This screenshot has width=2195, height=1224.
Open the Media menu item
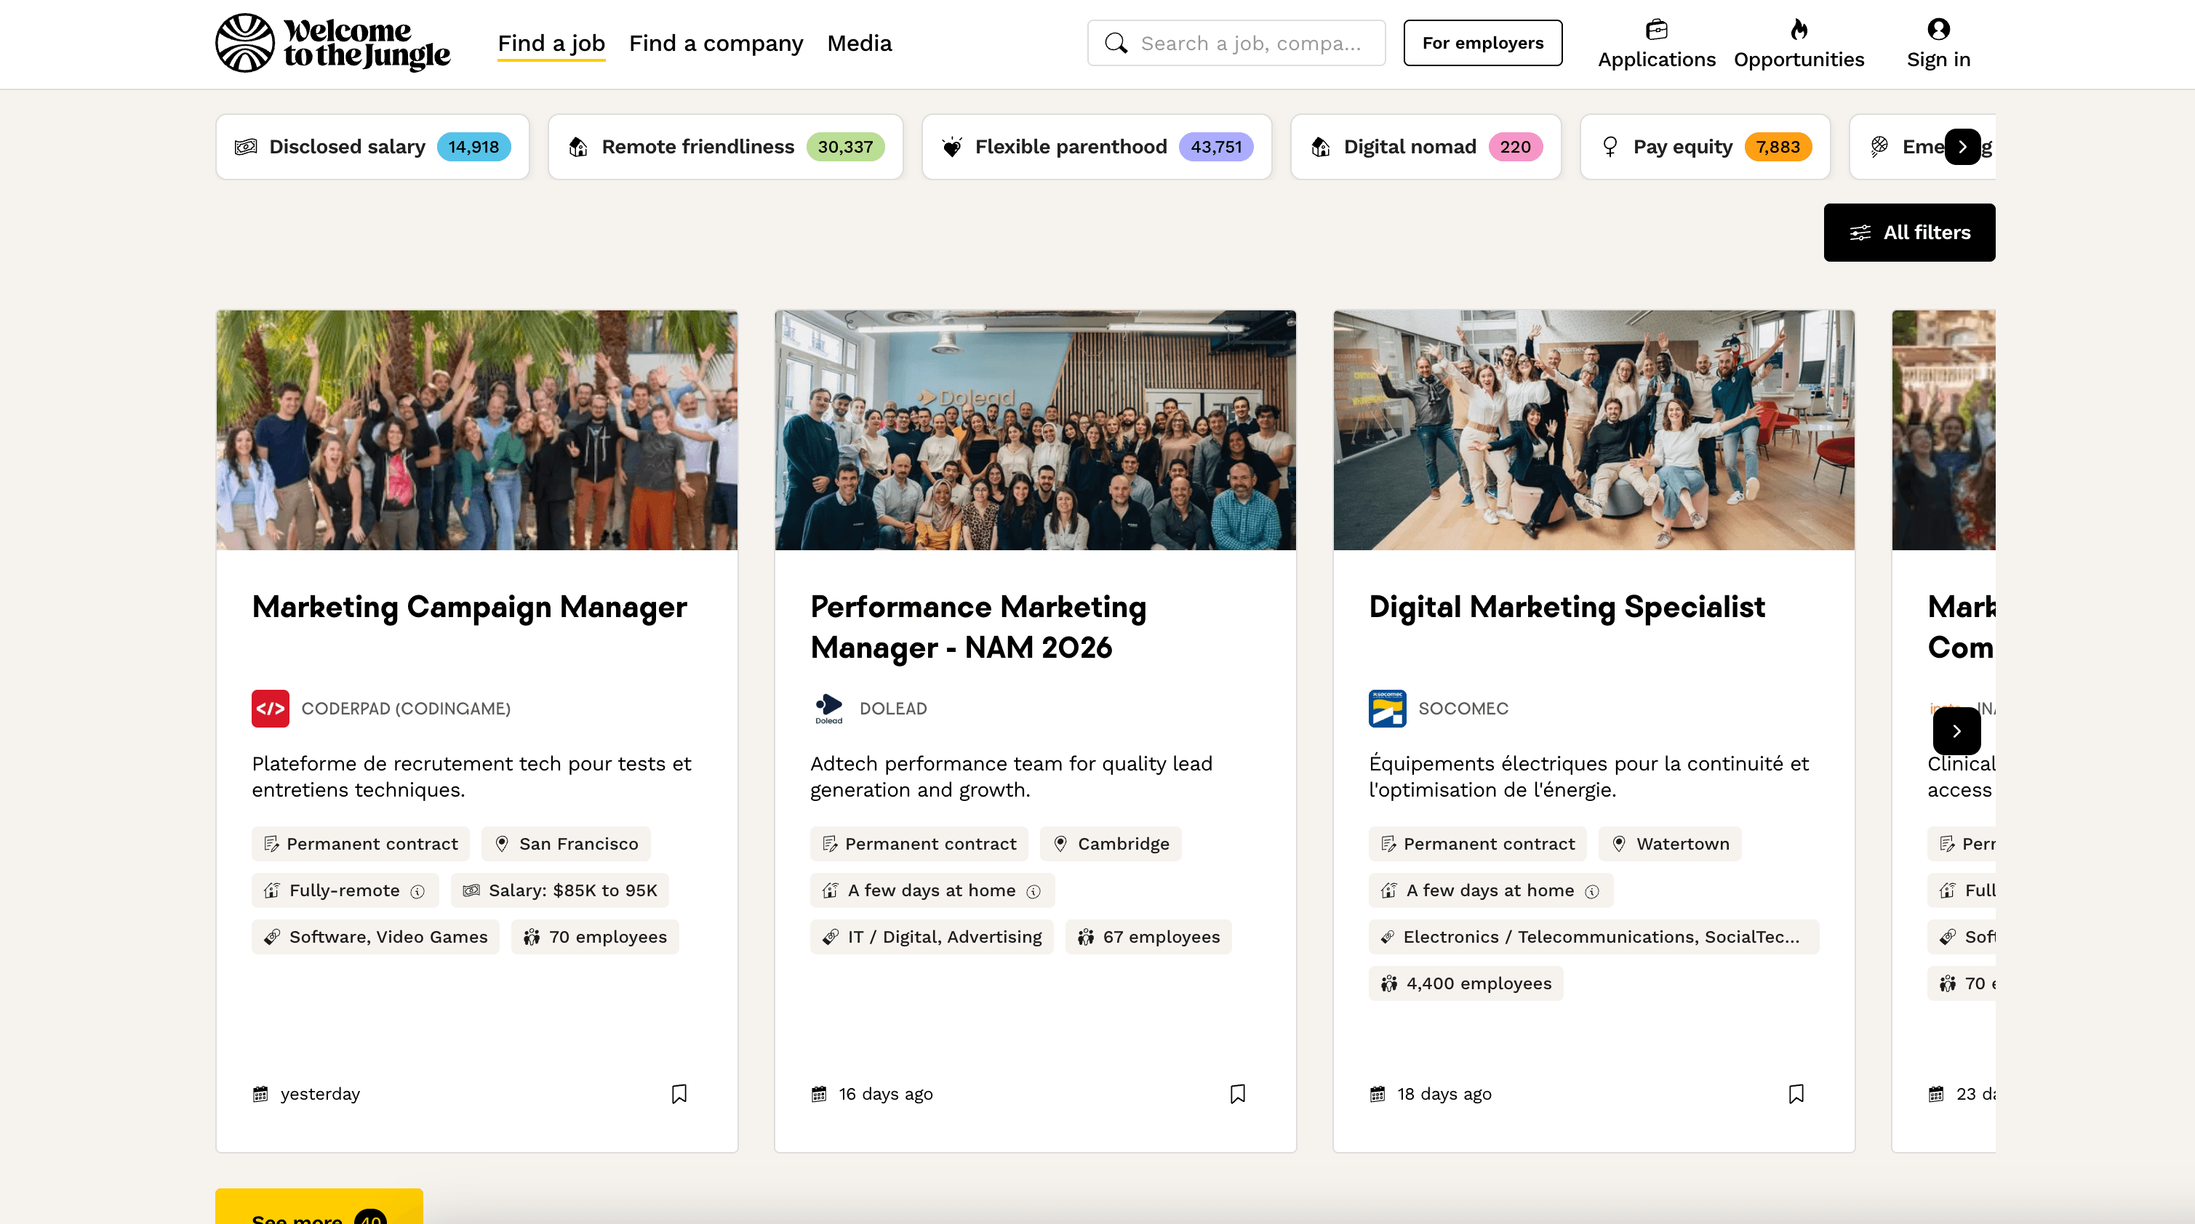tap(859, 43)
